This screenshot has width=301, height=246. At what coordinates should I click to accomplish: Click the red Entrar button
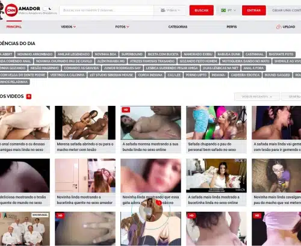pyautogui.click(x=254, y=10)
